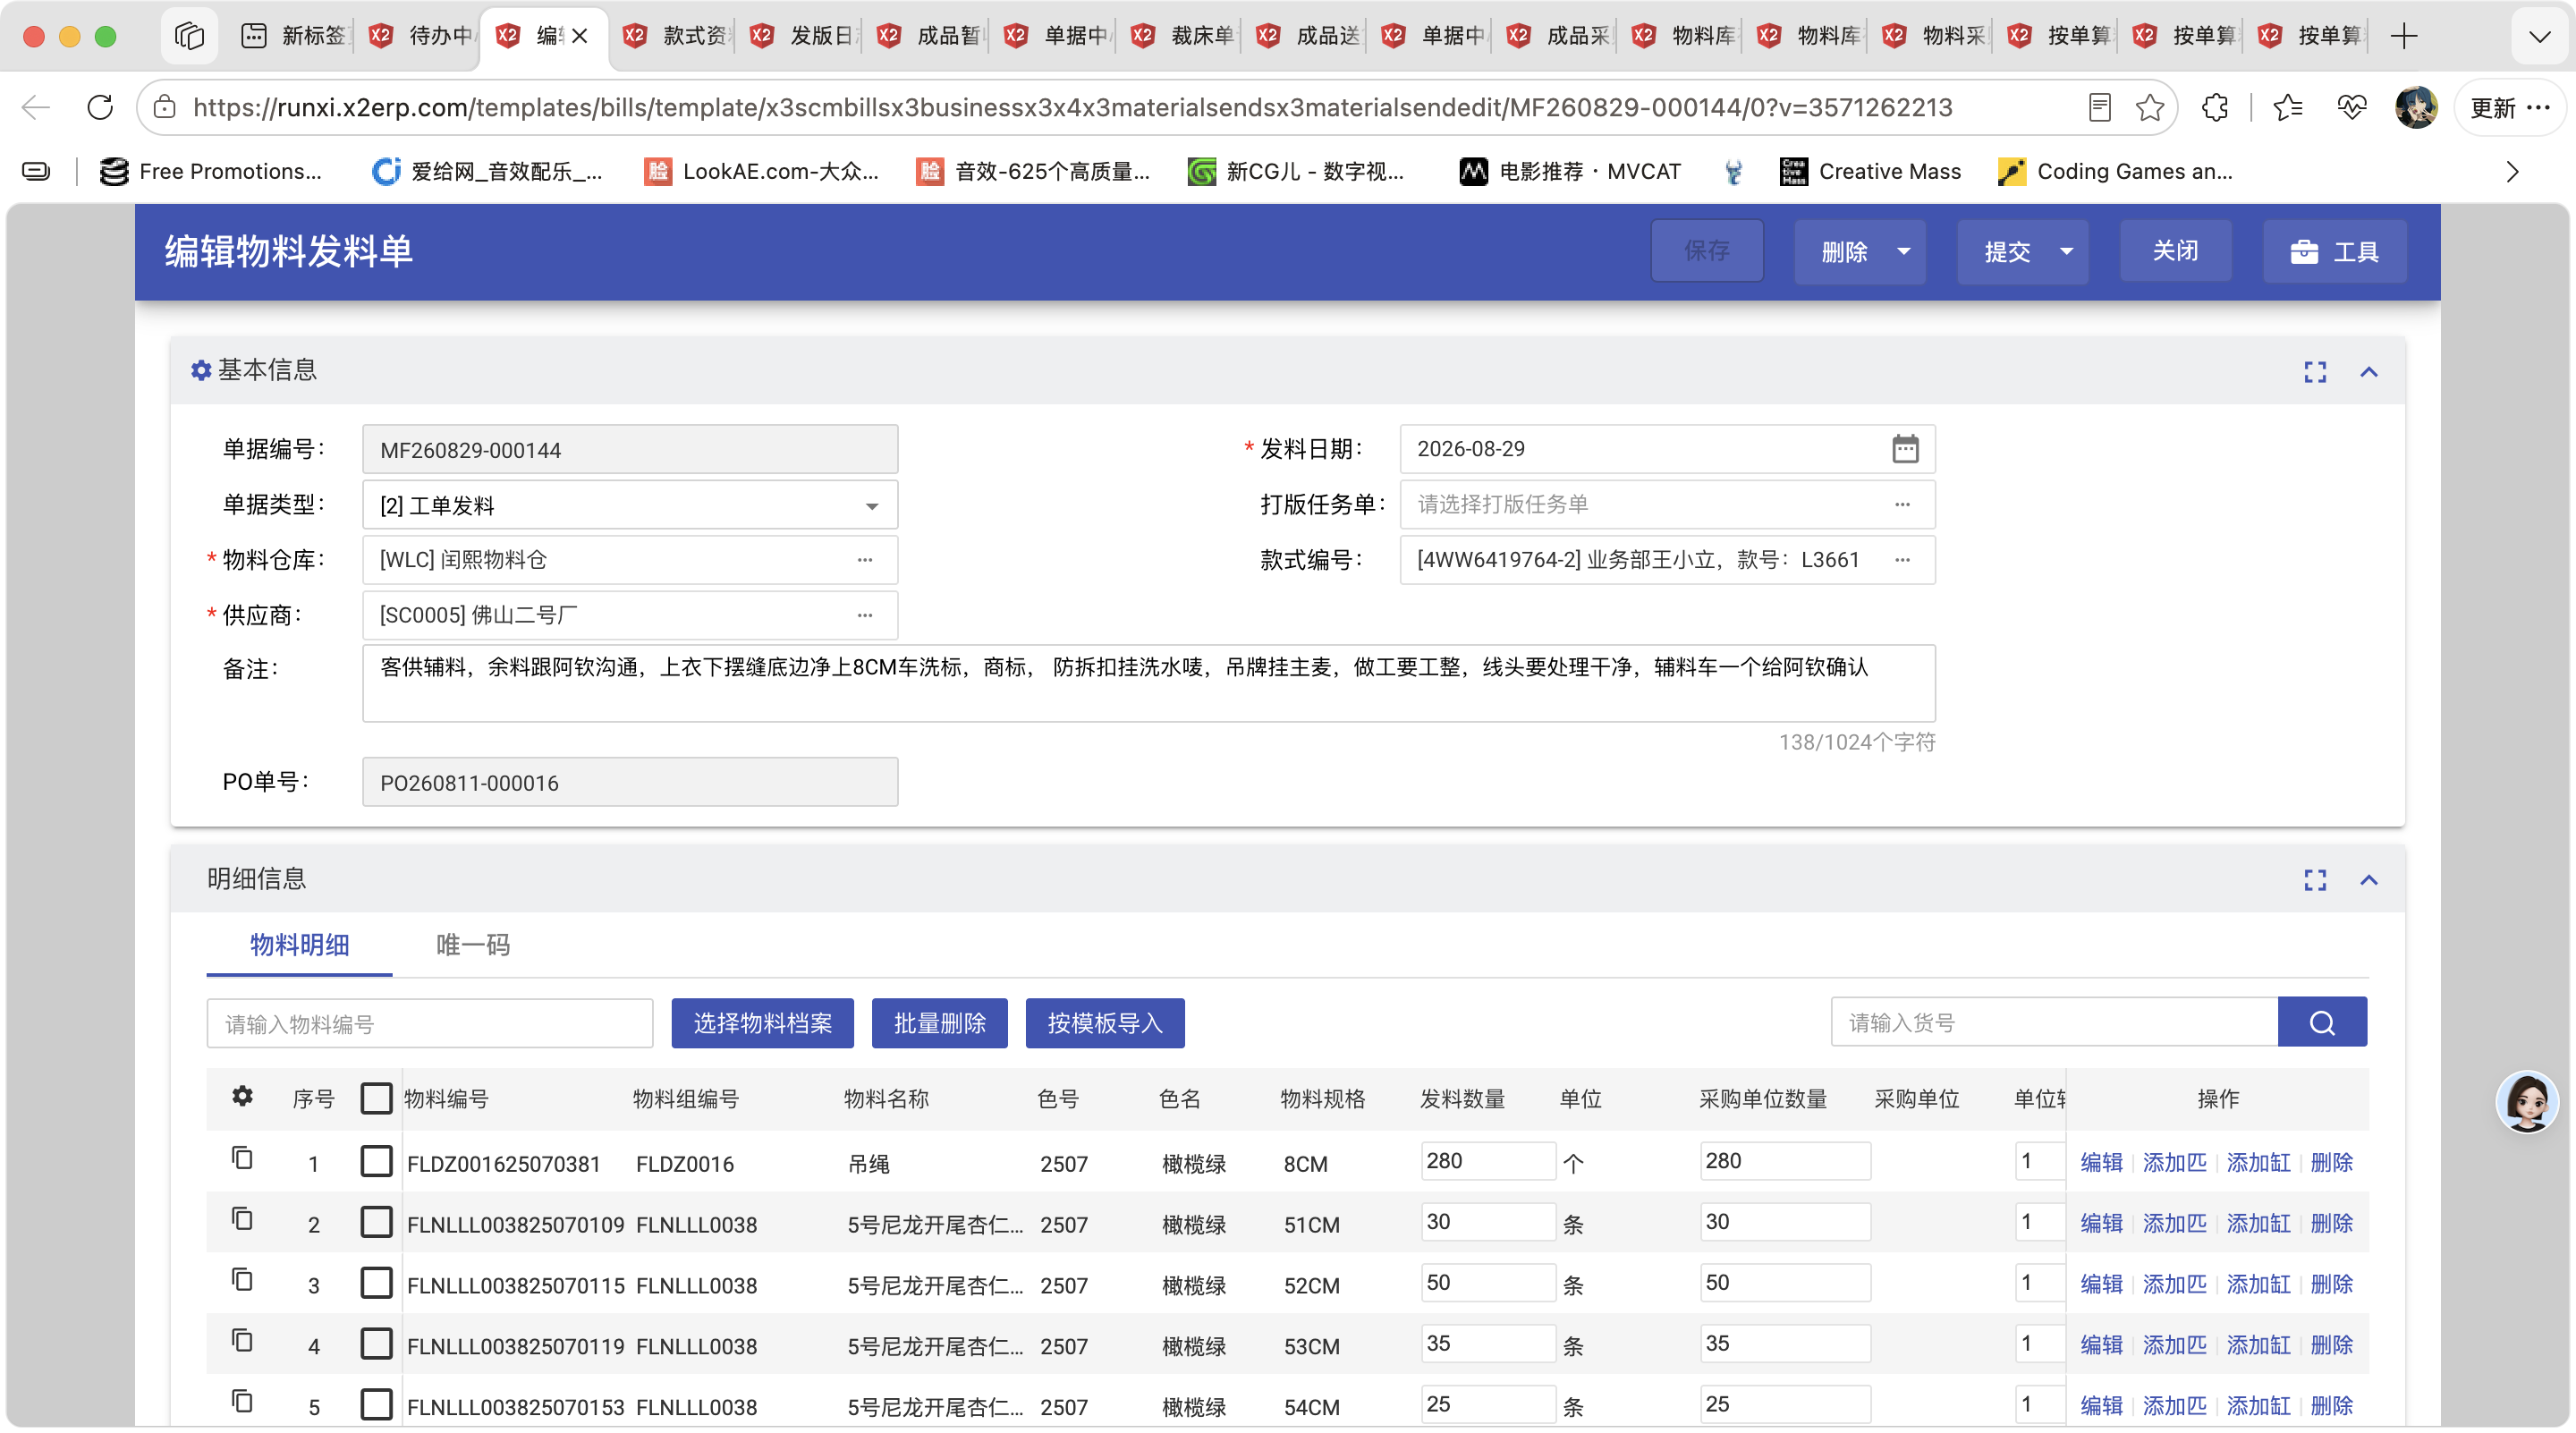This screenshot has width=2576, height=1433.
Task: Open the browser tab list chevron
Action: [2539, 36]
